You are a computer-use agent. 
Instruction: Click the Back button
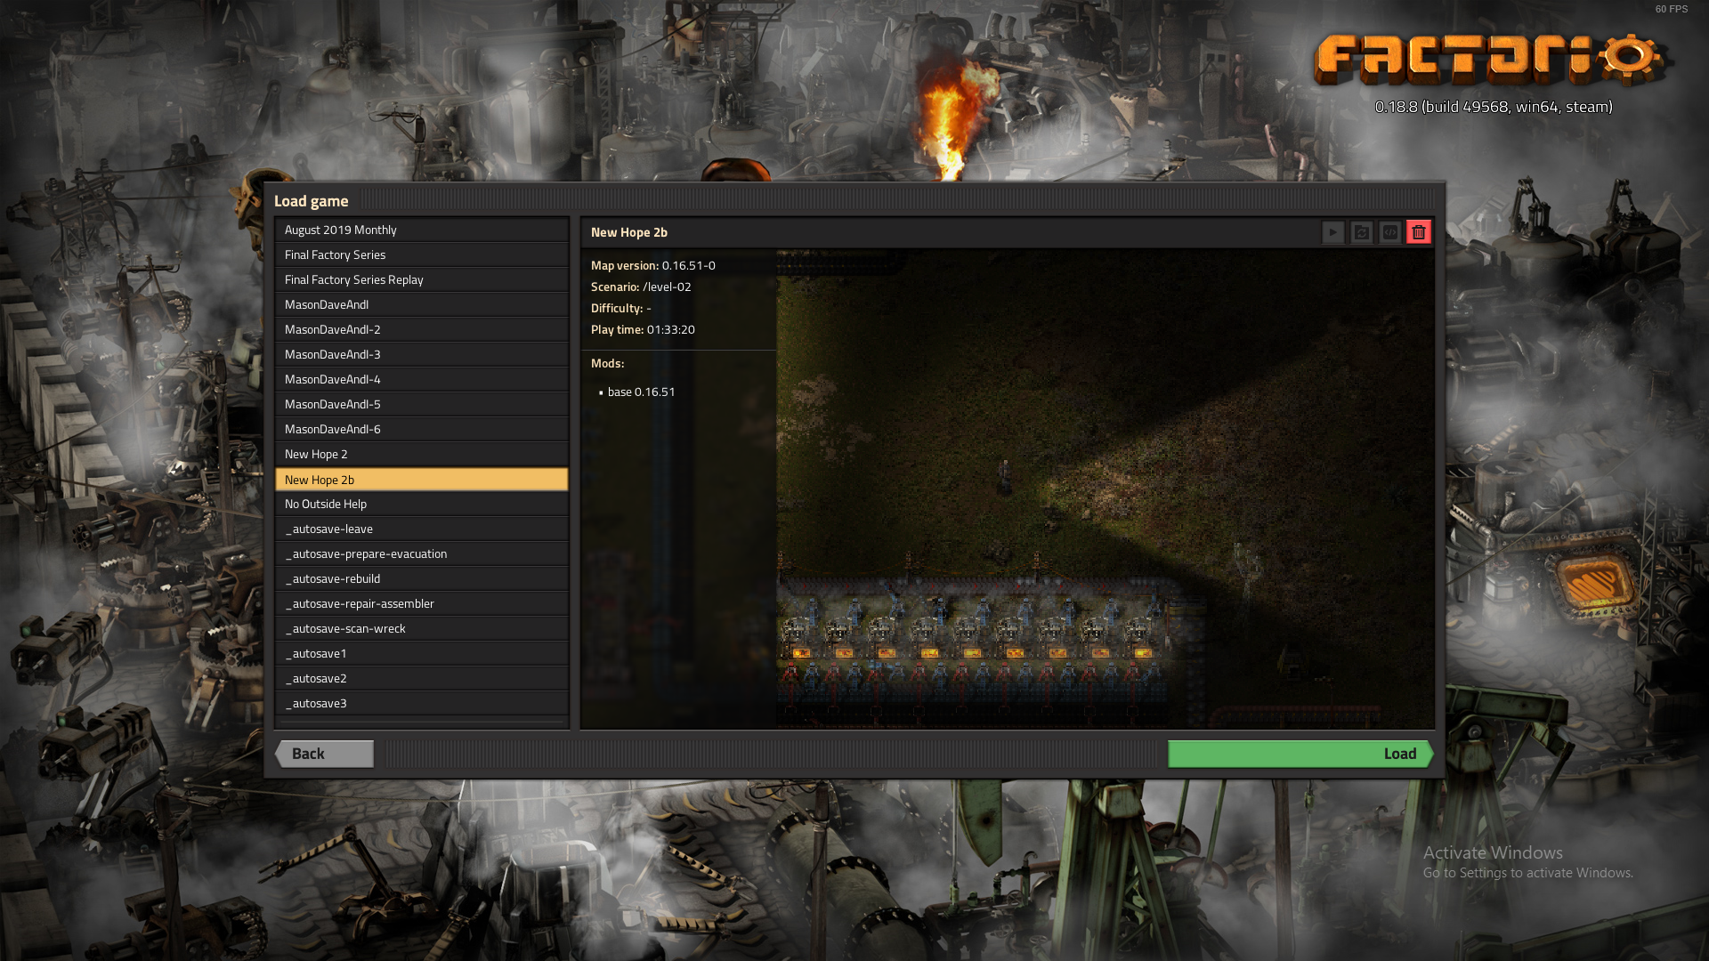(x=324, y=754)
